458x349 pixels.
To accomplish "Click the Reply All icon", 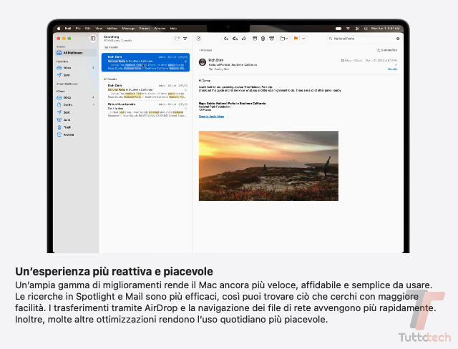I will click(235, 39).
